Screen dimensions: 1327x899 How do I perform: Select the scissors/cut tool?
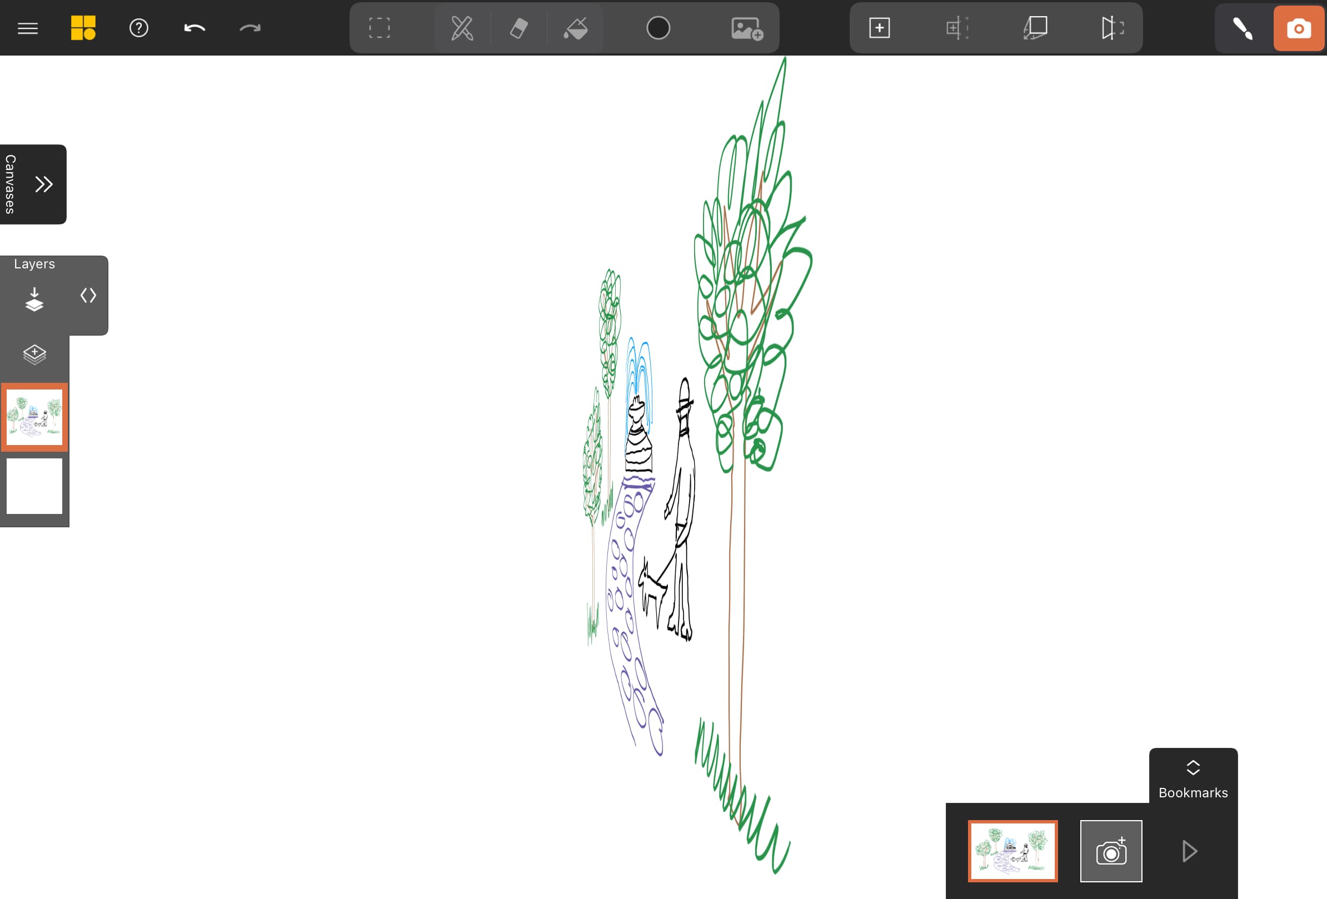coord(460,28)
